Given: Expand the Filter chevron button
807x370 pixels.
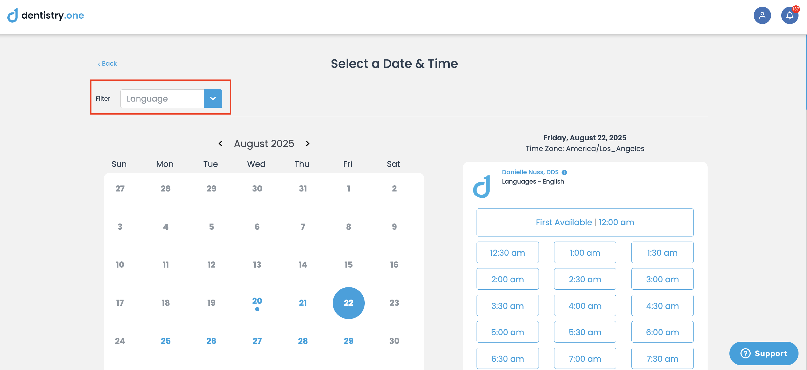Looking at the screenshot, I should tap(213, 98).
